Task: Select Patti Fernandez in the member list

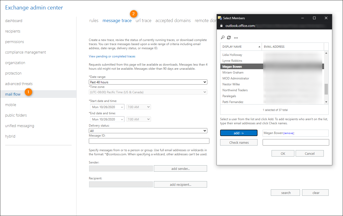Action: tap(233, 102)
